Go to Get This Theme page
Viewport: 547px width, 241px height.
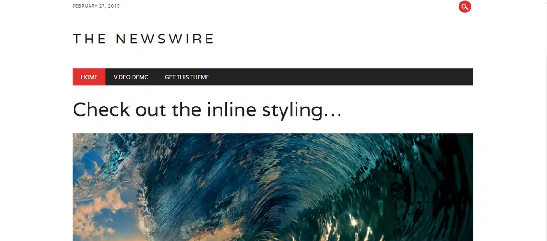187,77
